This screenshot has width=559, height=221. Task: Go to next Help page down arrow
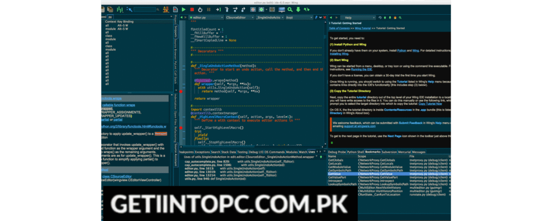coord(390,17)
